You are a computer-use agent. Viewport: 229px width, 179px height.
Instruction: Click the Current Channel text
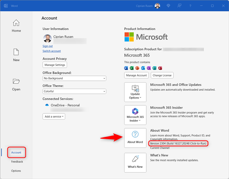[160, 148]
